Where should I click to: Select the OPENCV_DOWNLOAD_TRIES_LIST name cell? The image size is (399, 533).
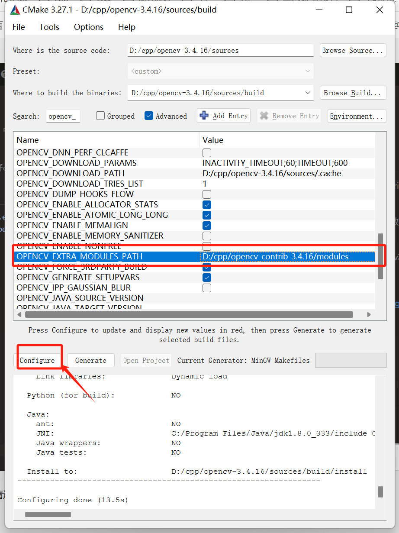(x=80, y=184)
